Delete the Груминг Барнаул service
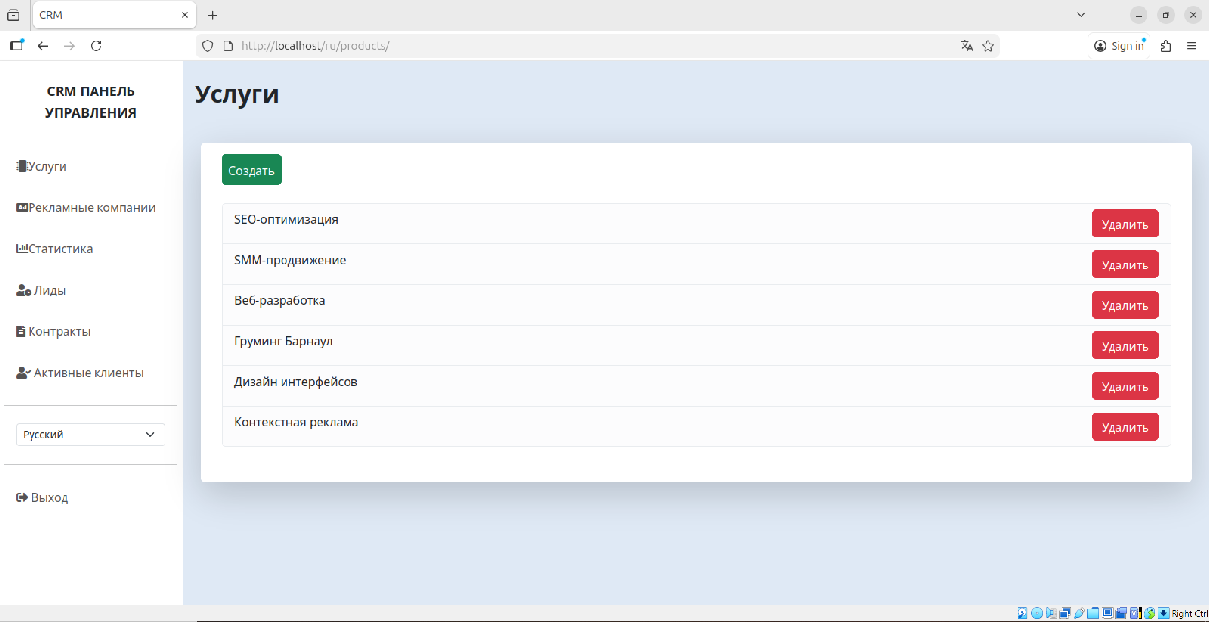1209x622 pixels. (x=1125, y=346)
